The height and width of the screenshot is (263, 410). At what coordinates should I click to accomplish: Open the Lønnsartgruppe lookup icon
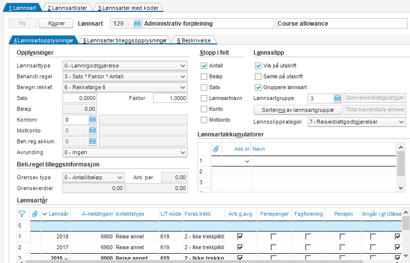337,99
